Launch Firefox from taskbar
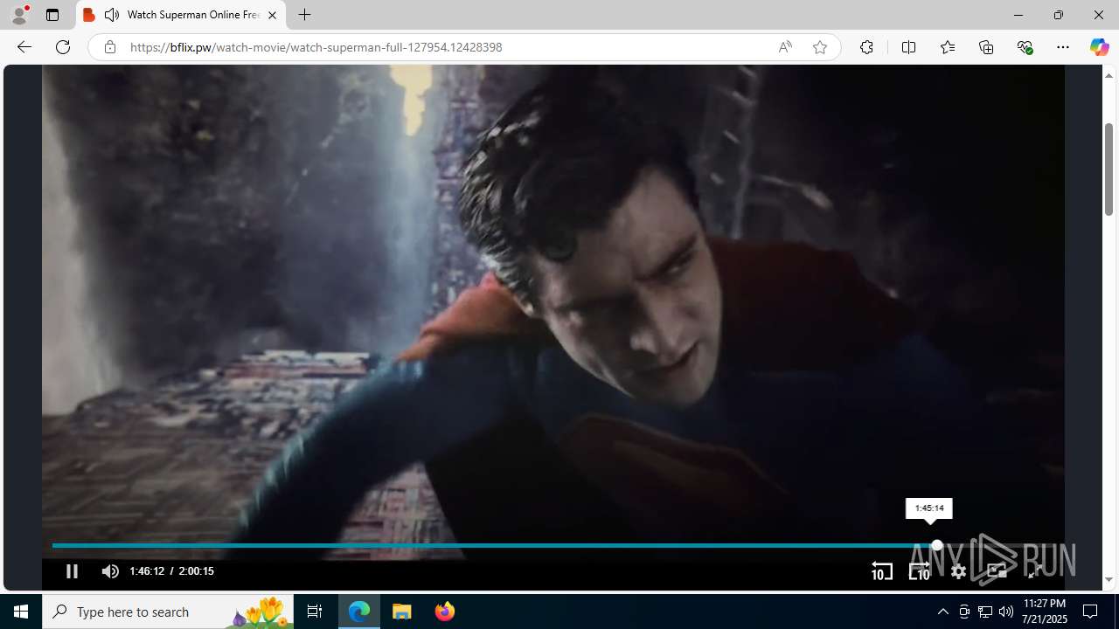Image resolution: width=1119 pixels, height=629 pixels. 444,612
